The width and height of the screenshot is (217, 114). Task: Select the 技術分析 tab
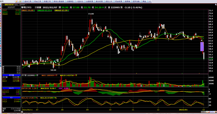click(x=9, y=5)
